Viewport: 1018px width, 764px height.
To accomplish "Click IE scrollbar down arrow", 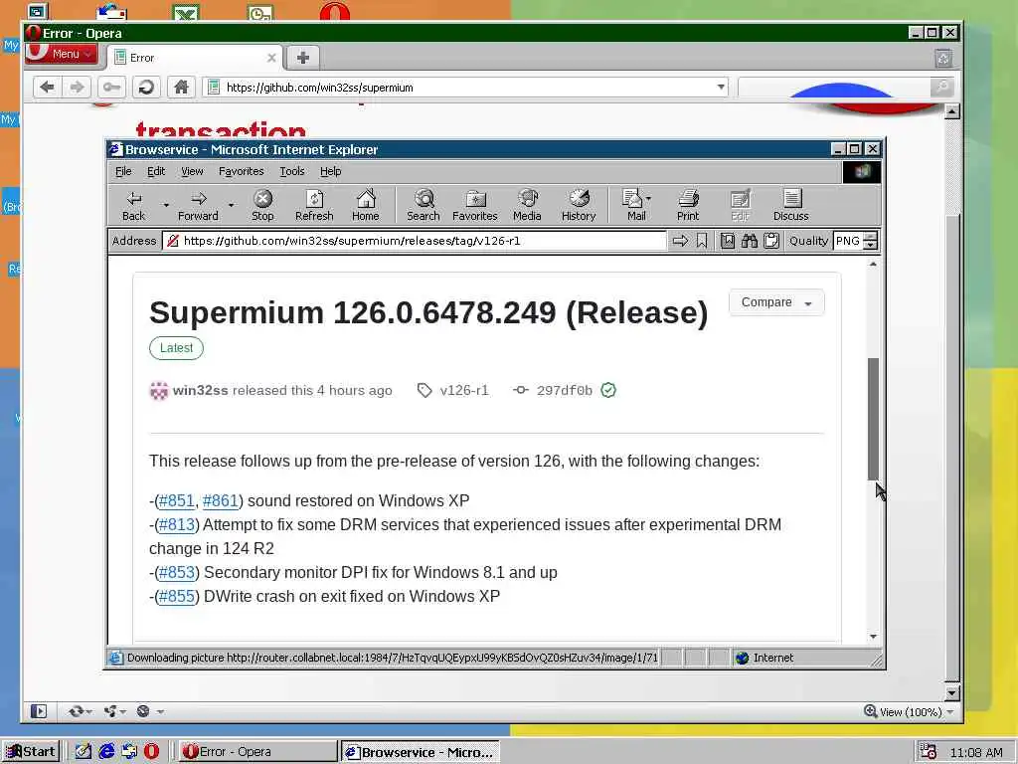I will point(873,637).
